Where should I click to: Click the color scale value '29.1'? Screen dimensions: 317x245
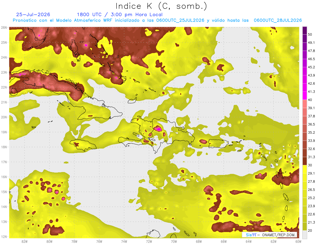[x=311, y=173]
